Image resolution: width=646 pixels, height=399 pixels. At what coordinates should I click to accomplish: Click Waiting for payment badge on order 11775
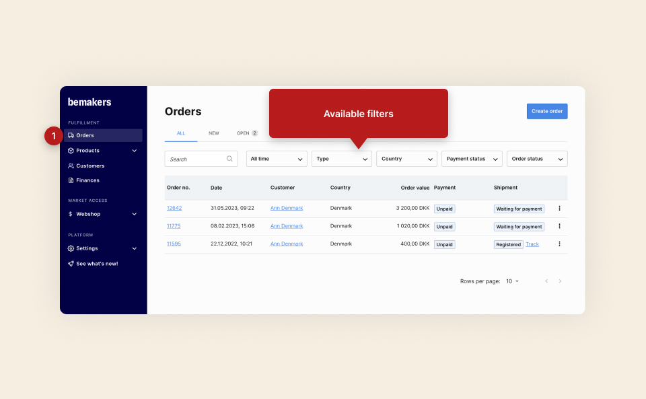519,227
